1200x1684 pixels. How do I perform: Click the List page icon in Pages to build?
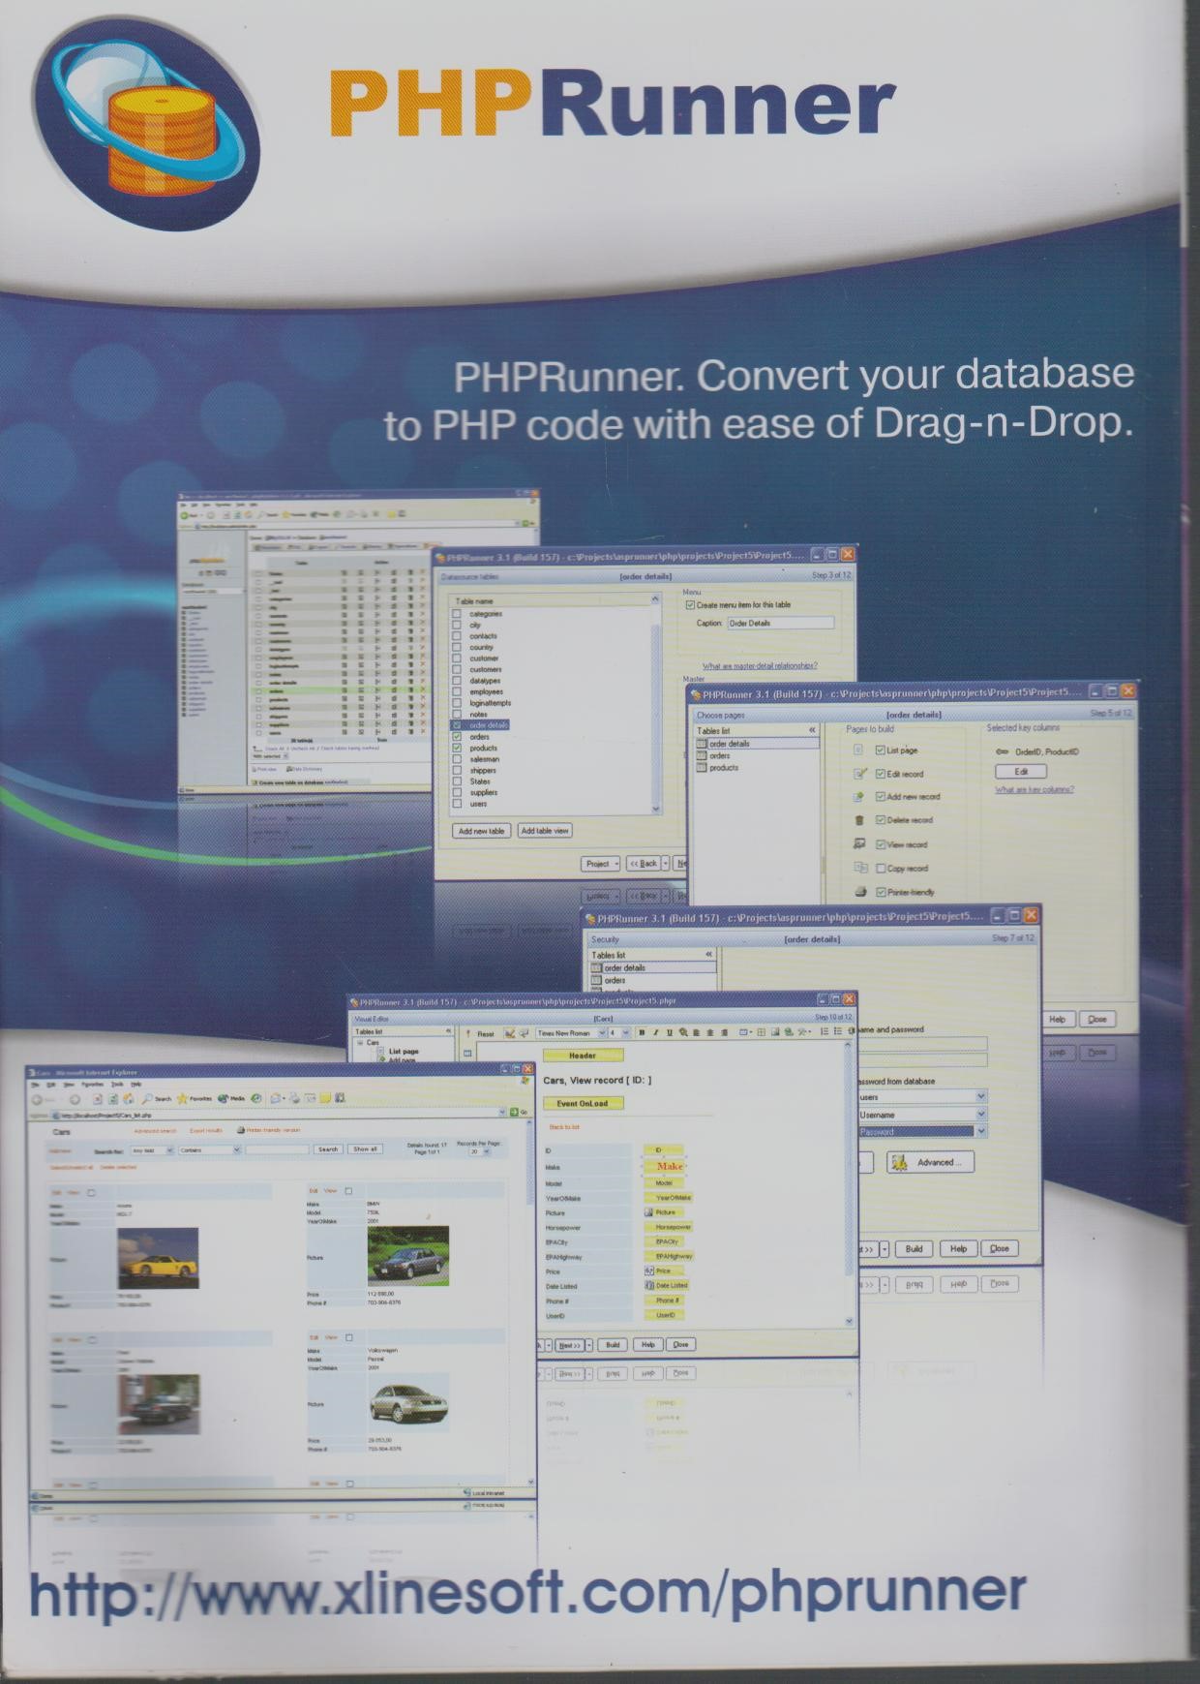pyautogui.click(x=857, y=750)
